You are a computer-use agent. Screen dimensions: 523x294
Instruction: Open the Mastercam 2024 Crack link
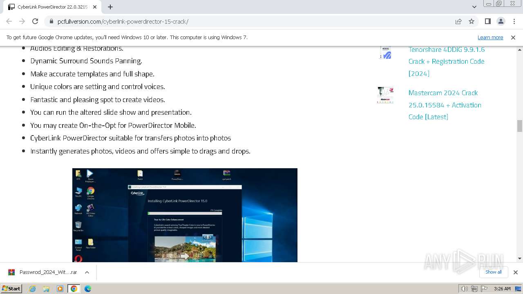(x=445, y=105)
